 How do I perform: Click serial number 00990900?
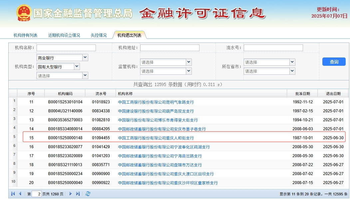click(101, 173)
